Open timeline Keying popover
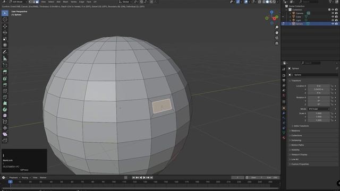 click(26, 178)
